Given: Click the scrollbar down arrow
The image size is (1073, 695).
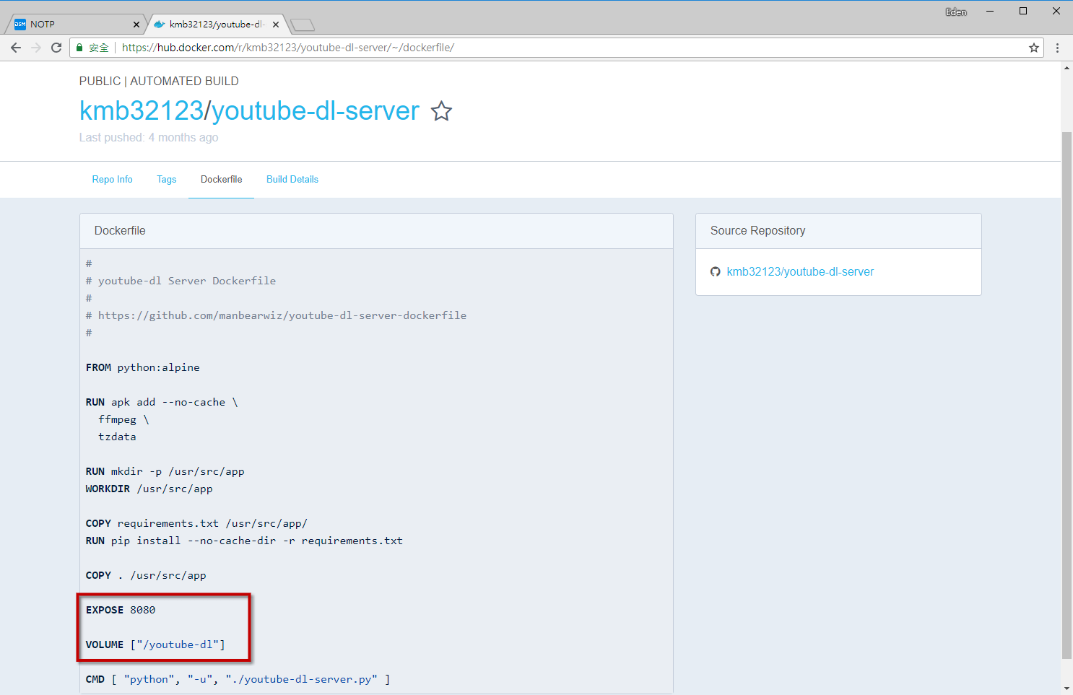Looking at the screenshot, I should point(1067,689).
